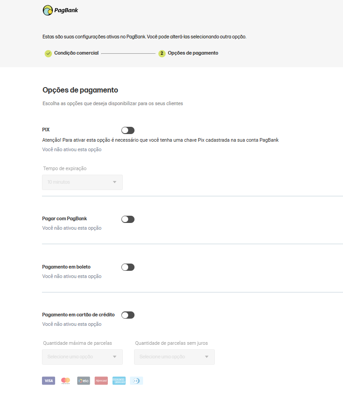
Task: Click the step 2 number badge
Action: (x=162, y=54)
